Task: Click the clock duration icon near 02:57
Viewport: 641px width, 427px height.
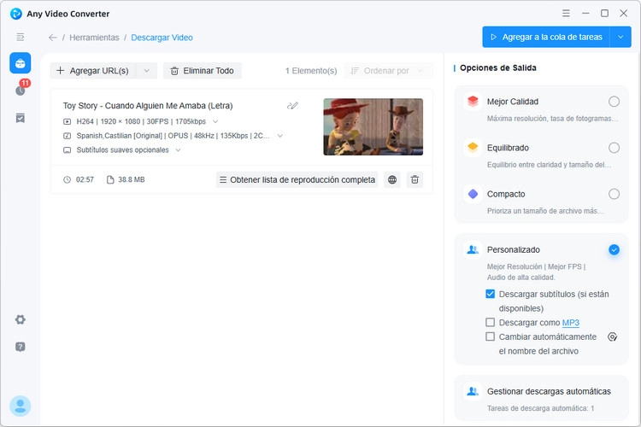Action: coord(67,179)
